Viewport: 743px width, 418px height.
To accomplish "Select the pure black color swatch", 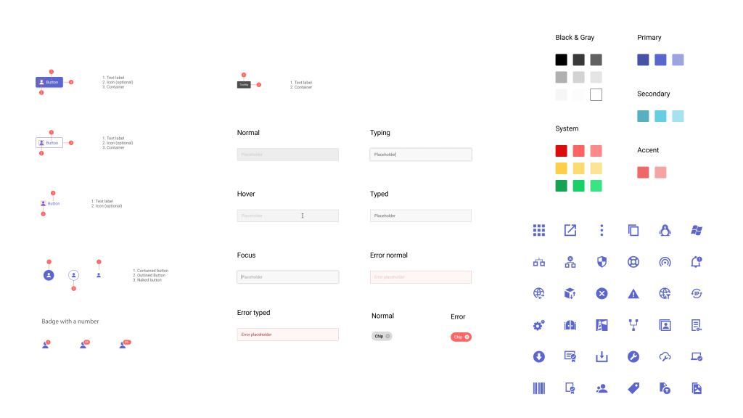I will click(561, 60).
